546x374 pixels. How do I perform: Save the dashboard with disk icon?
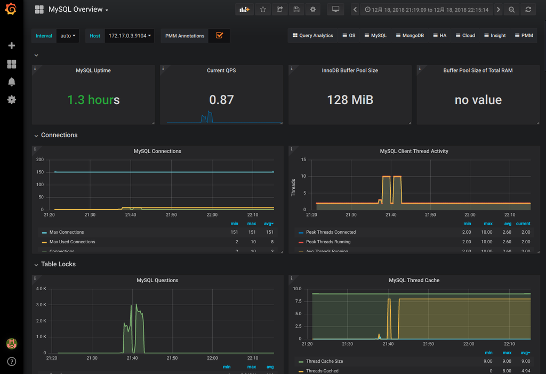tap(296, 10)
